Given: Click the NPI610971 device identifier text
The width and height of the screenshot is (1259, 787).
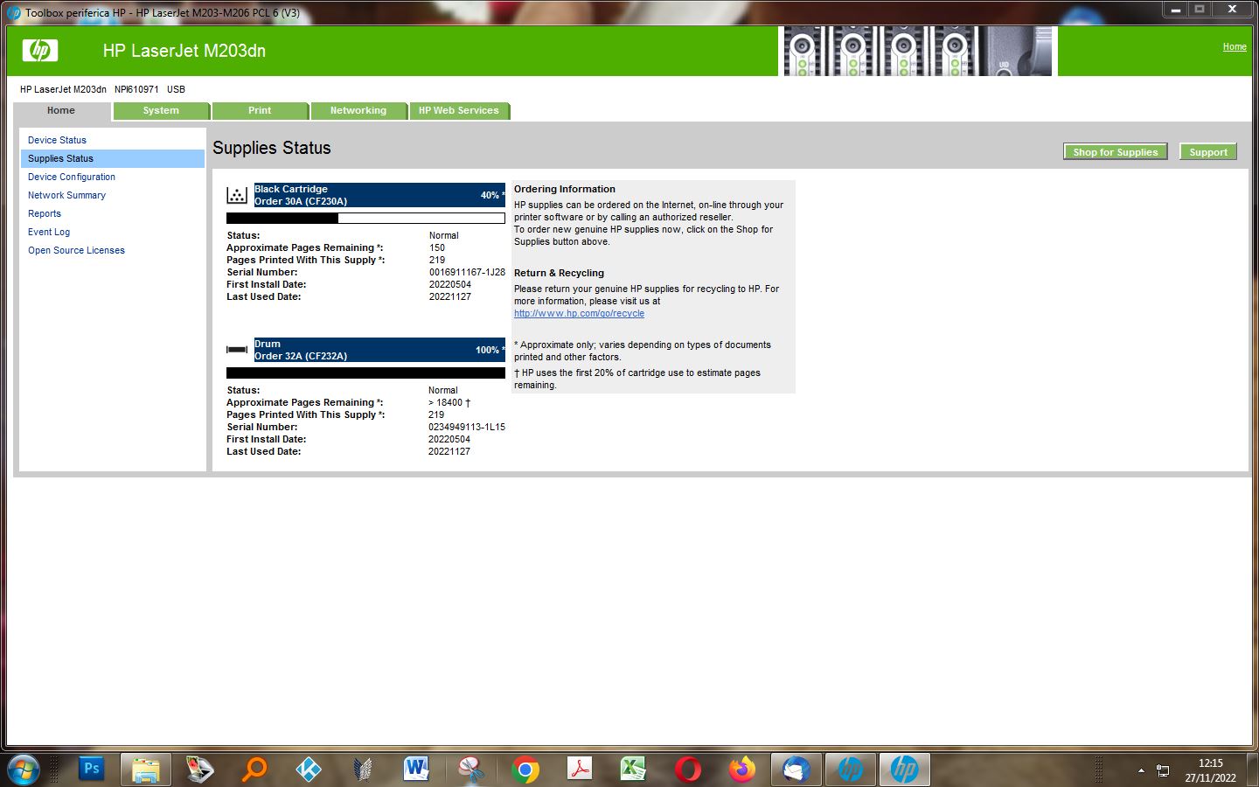Looking at the screenshot, I should [x=136, y=89].
